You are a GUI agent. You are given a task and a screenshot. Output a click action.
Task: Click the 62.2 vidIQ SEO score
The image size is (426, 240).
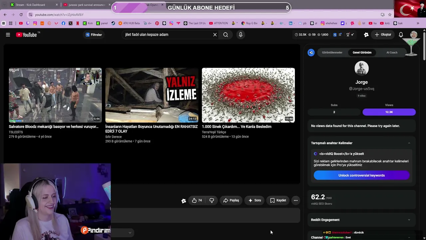pos(318,197)
